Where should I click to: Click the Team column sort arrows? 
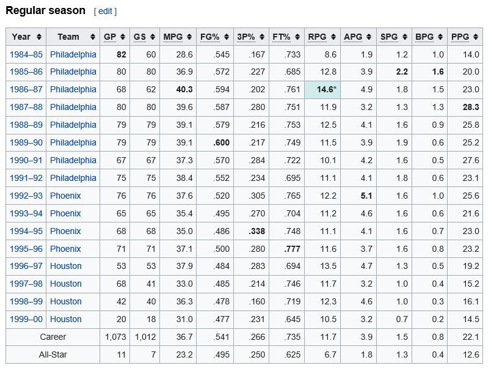click(x=93, y=37)
